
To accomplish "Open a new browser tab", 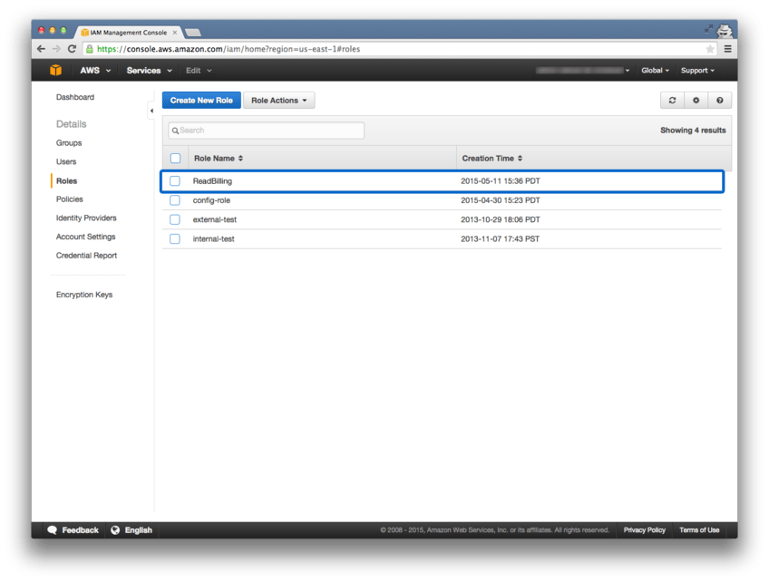I will (x=193, y=33).
